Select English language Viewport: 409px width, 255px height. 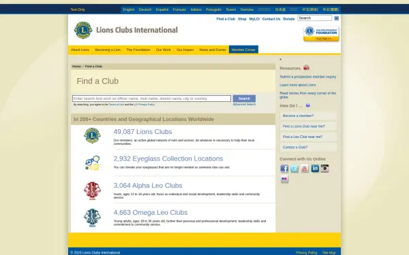pos(129,10)
